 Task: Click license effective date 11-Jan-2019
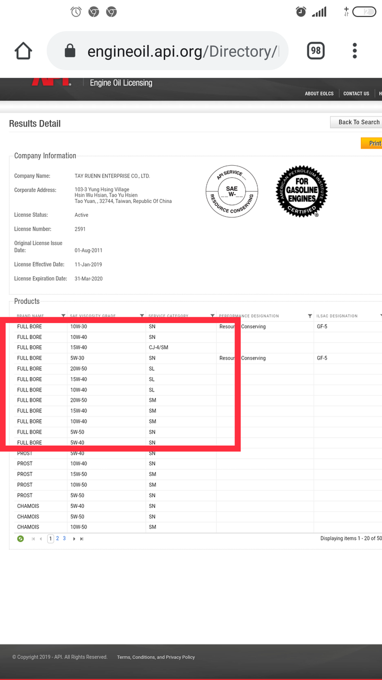[88, 265]
